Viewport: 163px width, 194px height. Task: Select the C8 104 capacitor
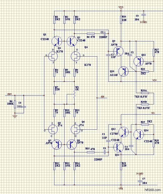click(x=144, y=15)
